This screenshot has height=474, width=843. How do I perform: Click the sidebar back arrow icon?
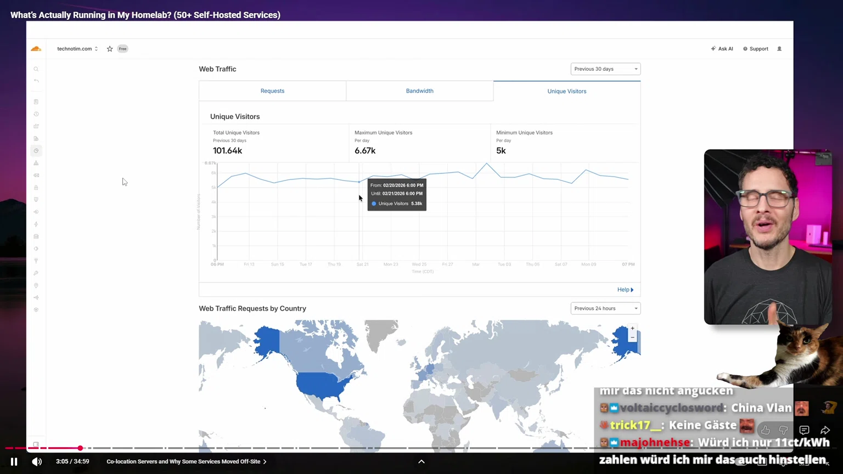pos(36,81)
